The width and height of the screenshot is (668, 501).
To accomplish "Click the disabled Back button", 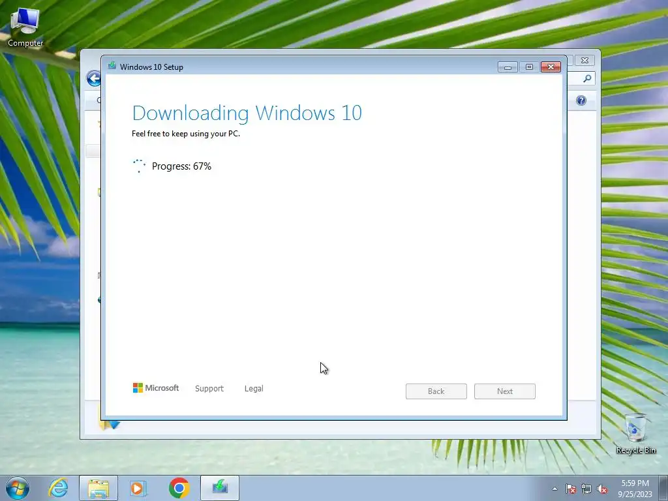I will click(436, 391).
